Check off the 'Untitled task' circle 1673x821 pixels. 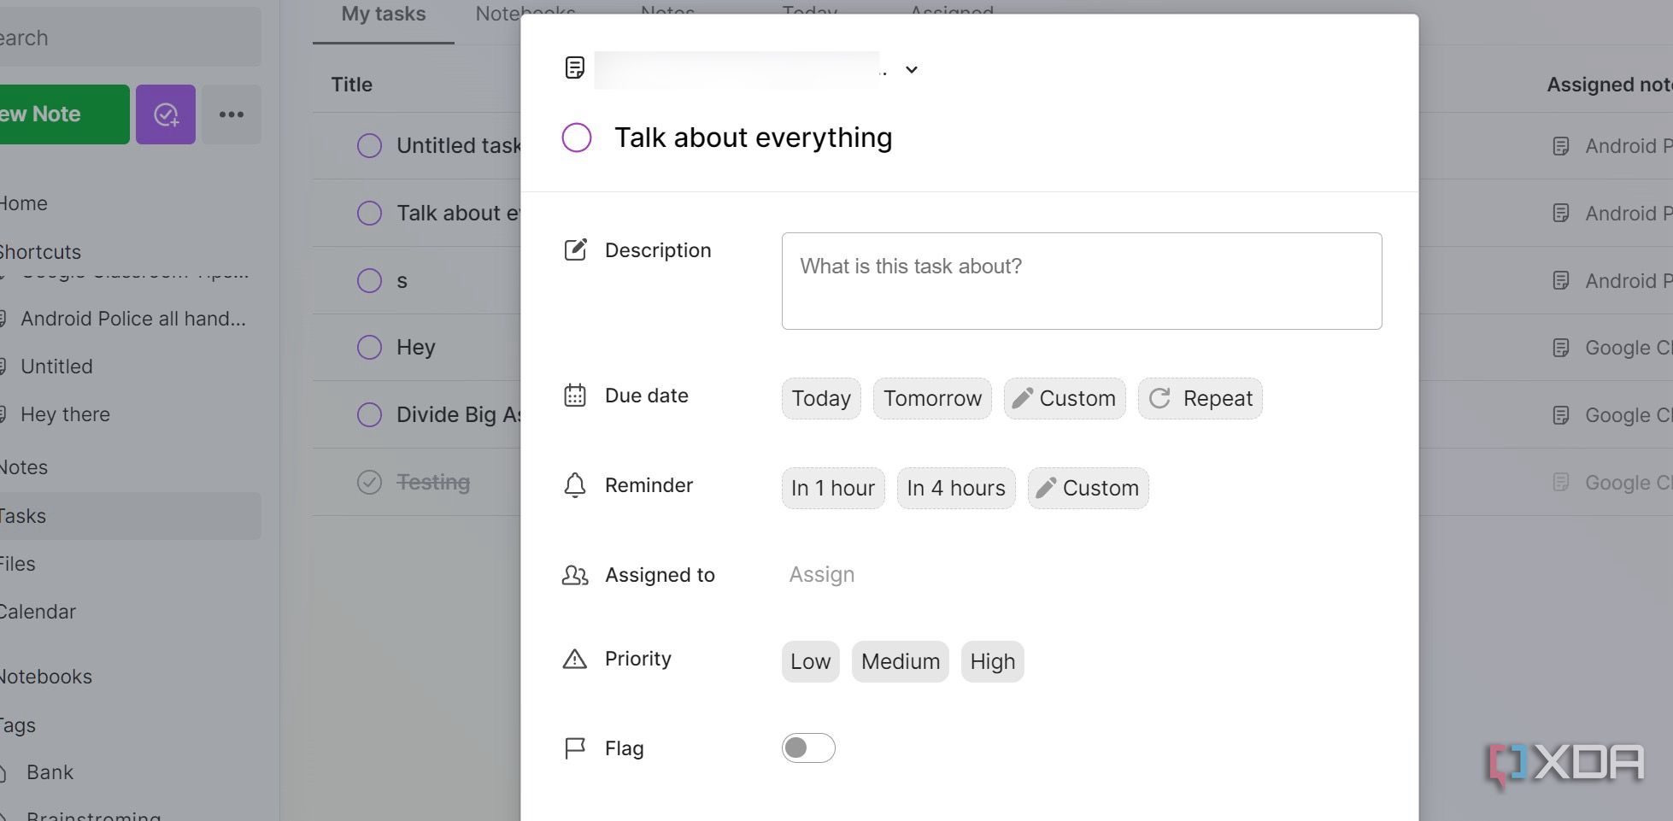tap(369, 145)
